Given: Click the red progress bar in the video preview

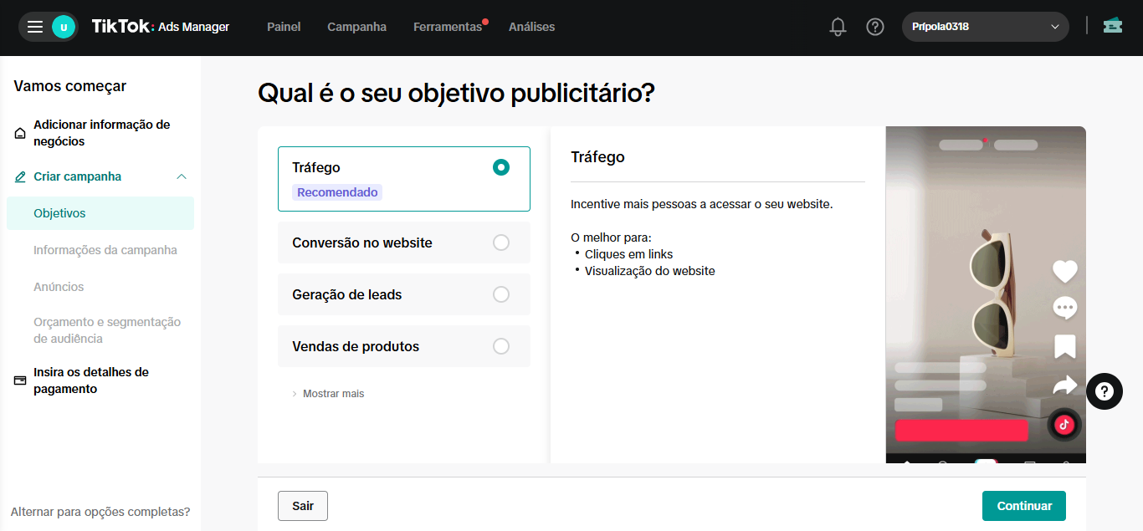Looking at the screenshot, I should (x=961, y=429).
